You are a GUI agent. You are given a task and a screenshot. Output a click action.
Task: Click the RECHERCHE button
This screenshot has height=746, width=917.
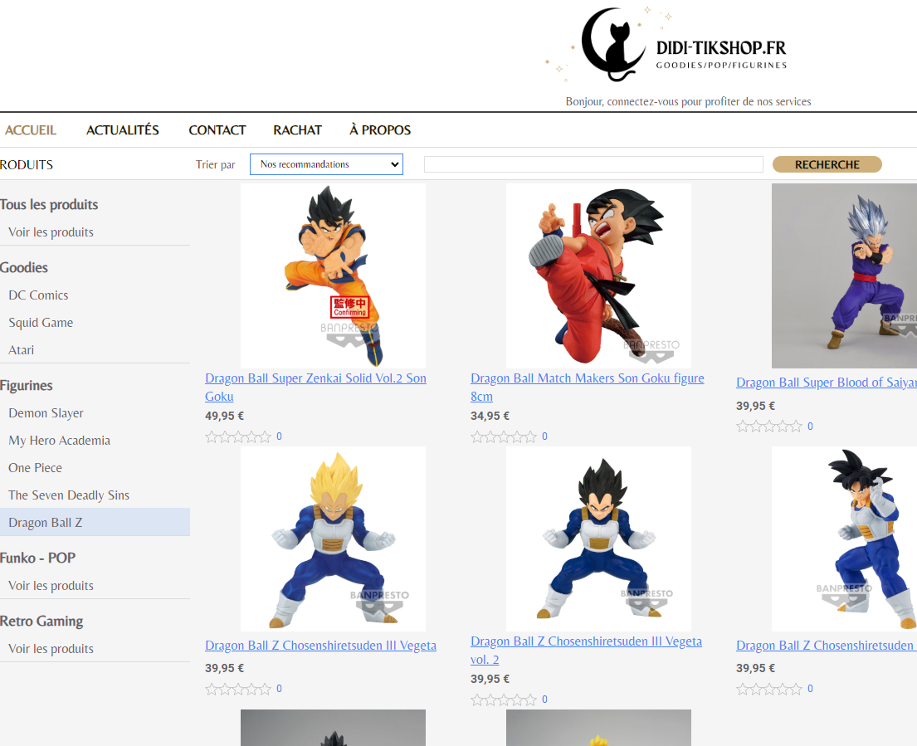pyautogui.click(x=827, y=164)
